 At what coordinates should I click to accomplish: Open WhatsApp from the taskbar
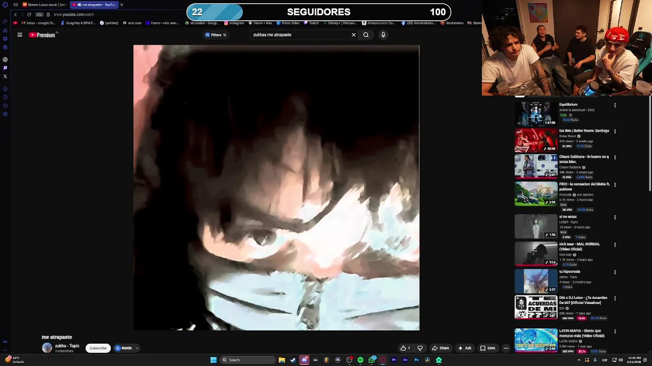[x=371, y=360]
